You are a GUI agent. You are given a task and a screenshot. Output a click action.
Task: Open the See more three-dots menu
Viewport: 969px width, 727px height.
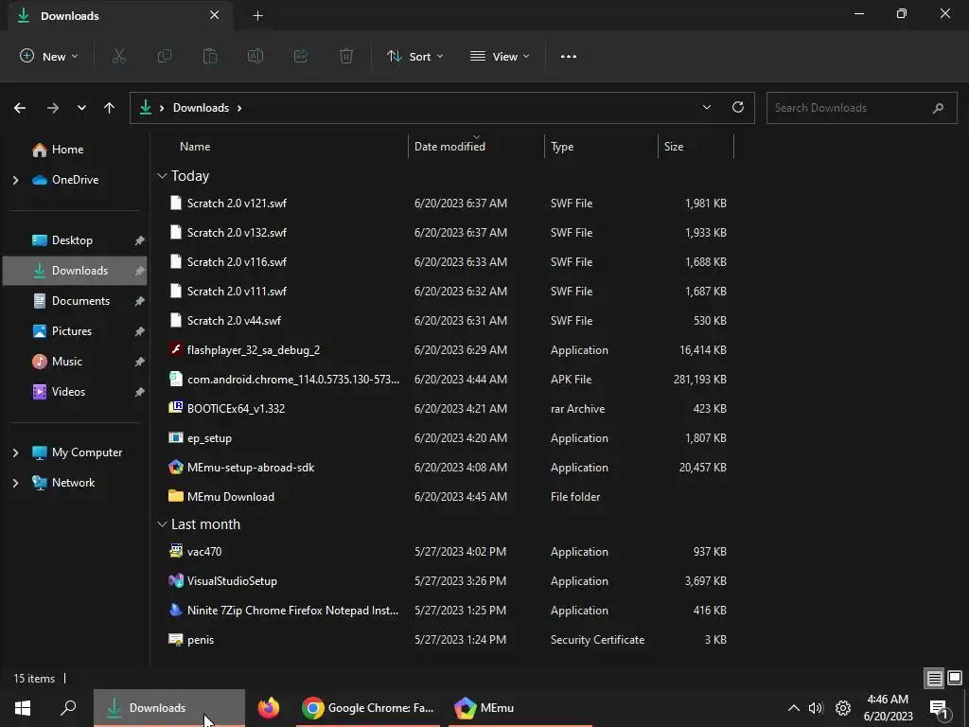[x=569, y=56]
